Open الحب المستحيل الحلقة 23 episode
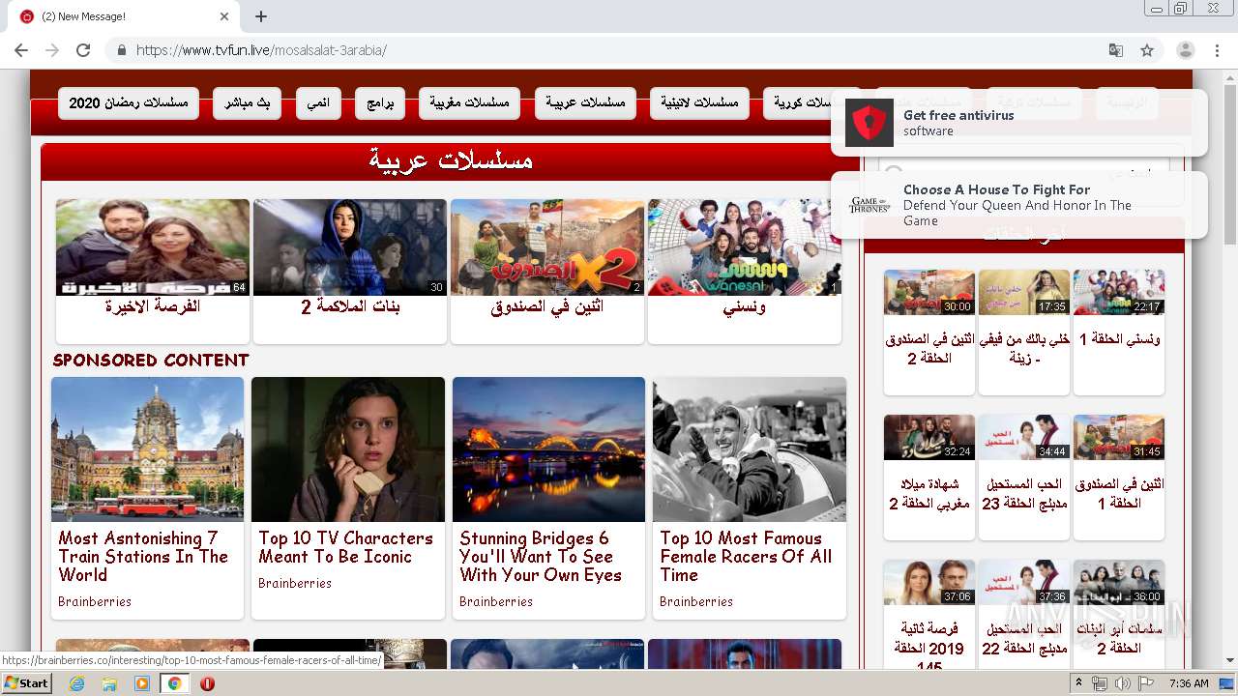This screenshot has width=1238, height=696. click(1024, 477)
